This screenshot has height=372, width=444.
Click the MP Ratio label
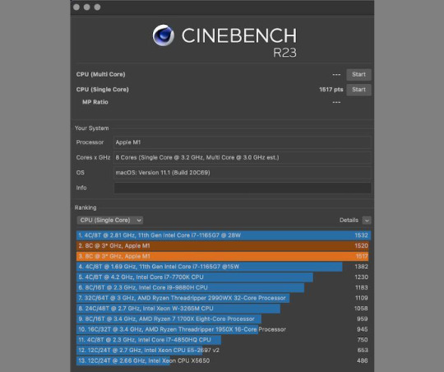coord(95,102)
